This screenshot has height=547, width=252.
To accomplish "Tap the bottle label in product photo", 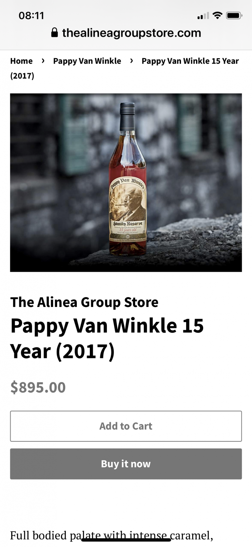I will [128, 209].
